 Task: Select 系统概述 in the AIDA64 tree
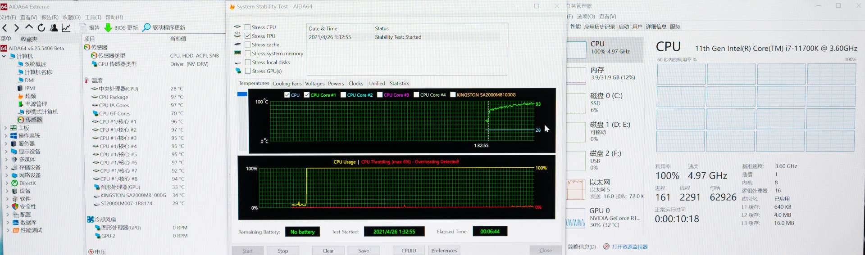[x=32, y=64]
